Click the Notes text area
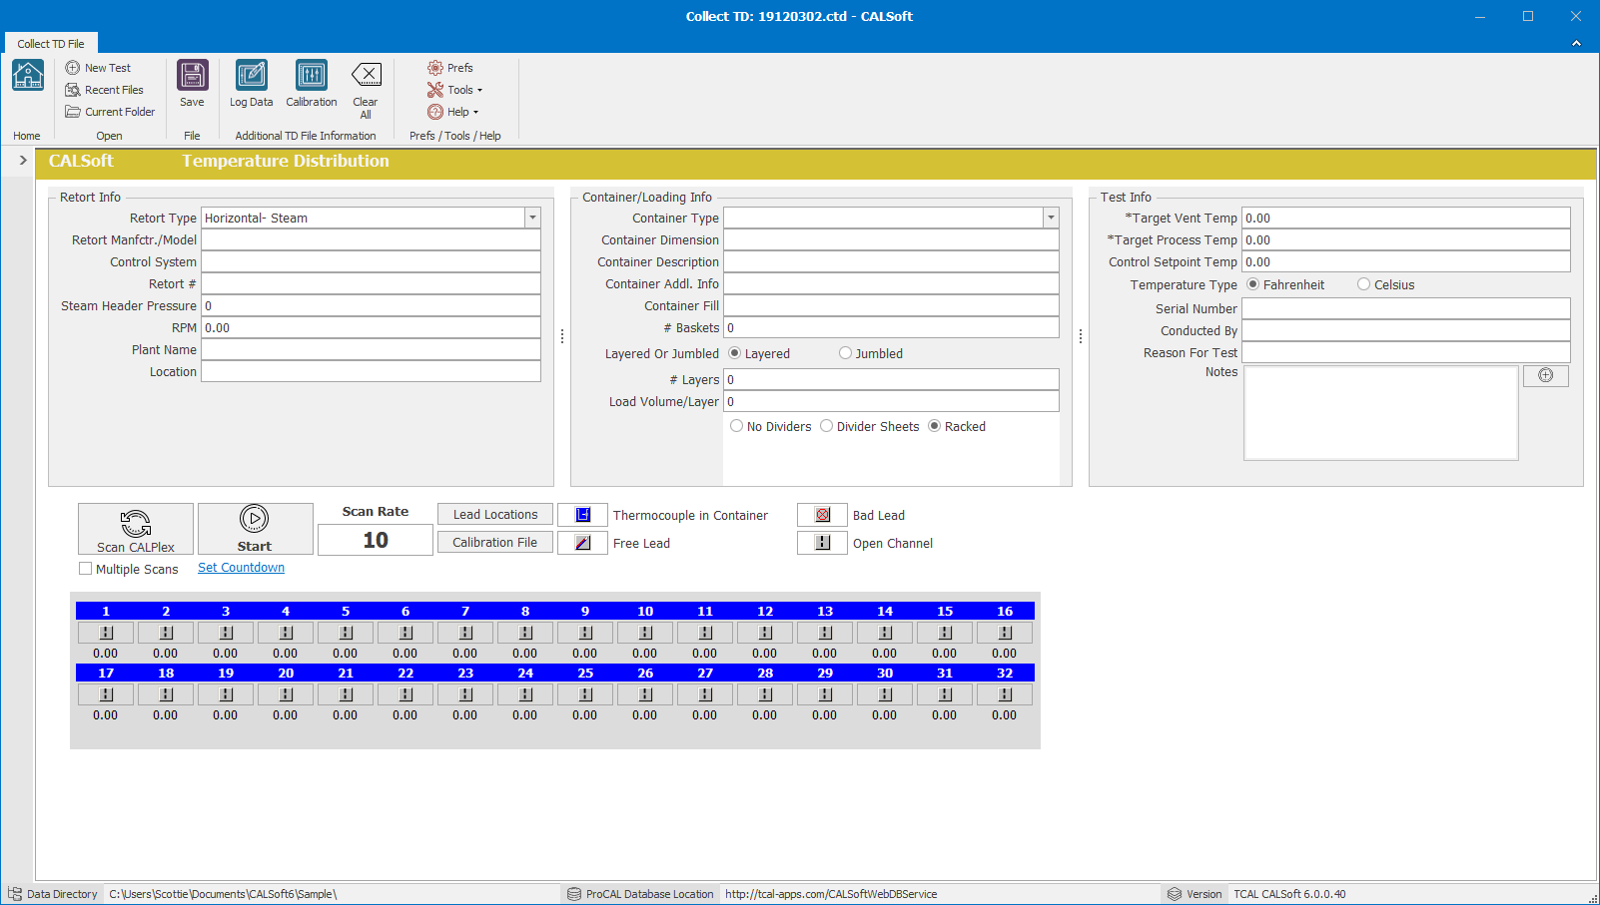This screenshot has width=1600, height=905. pyautogui.click(x=1381, y=413)
